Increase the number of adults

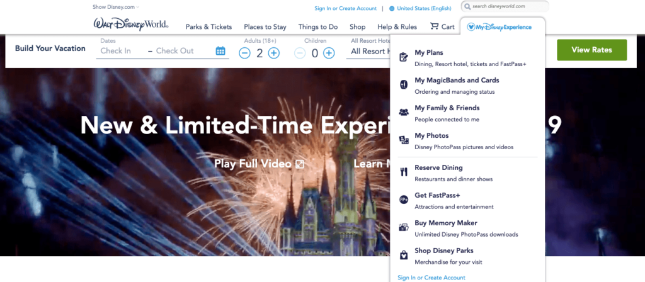[274, 53]
